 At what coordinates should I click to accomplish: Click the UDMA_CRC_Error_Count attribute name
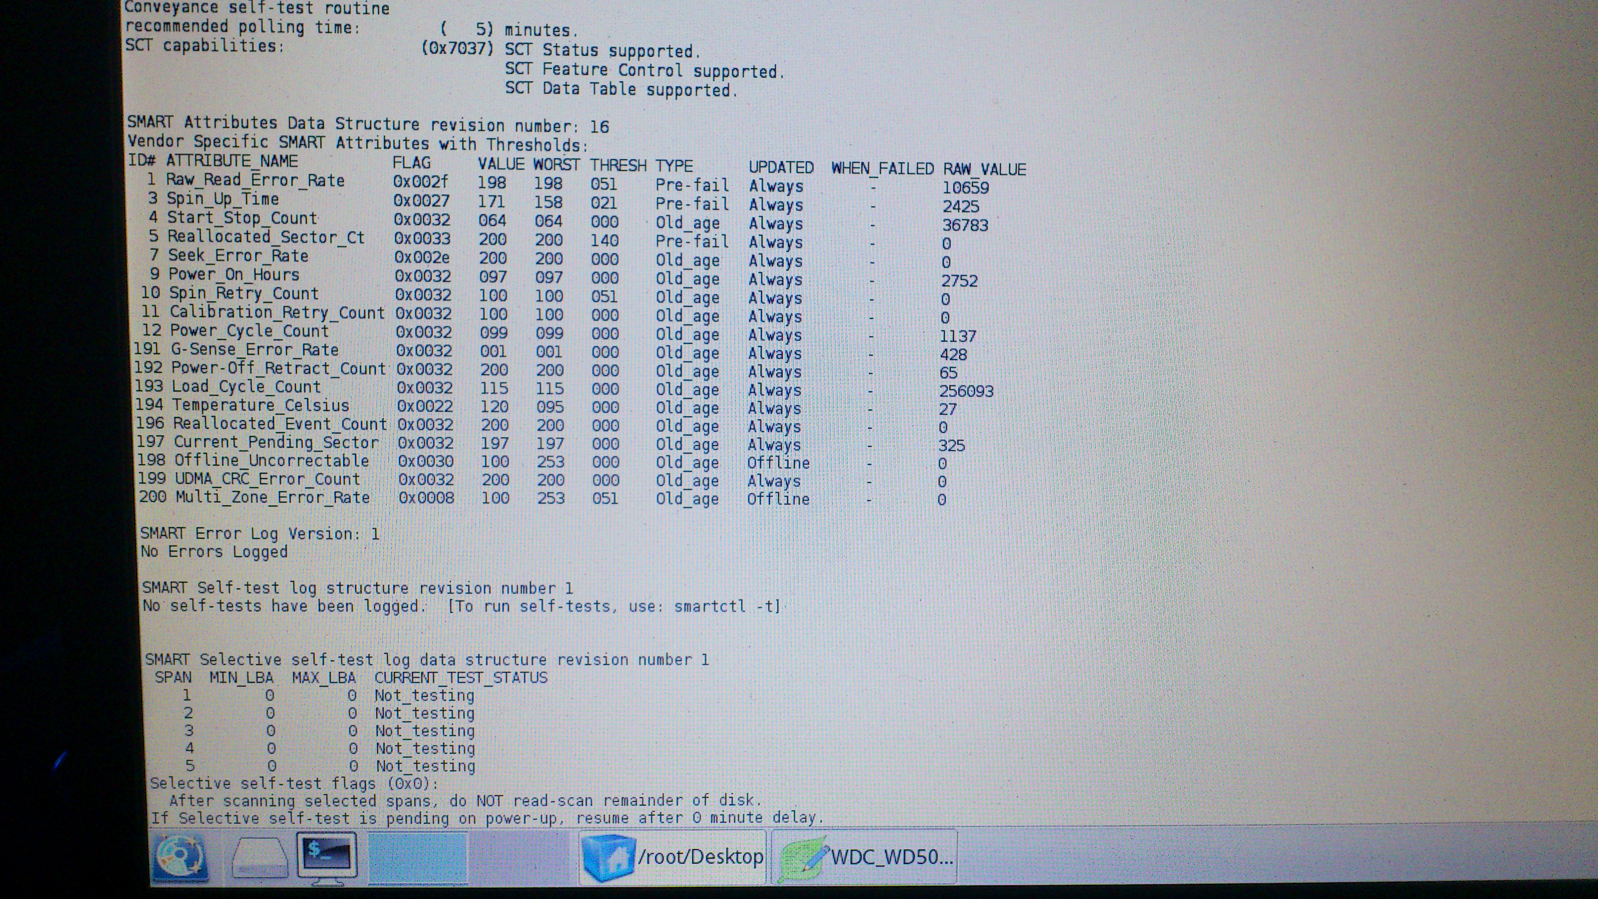coord(267,478)
